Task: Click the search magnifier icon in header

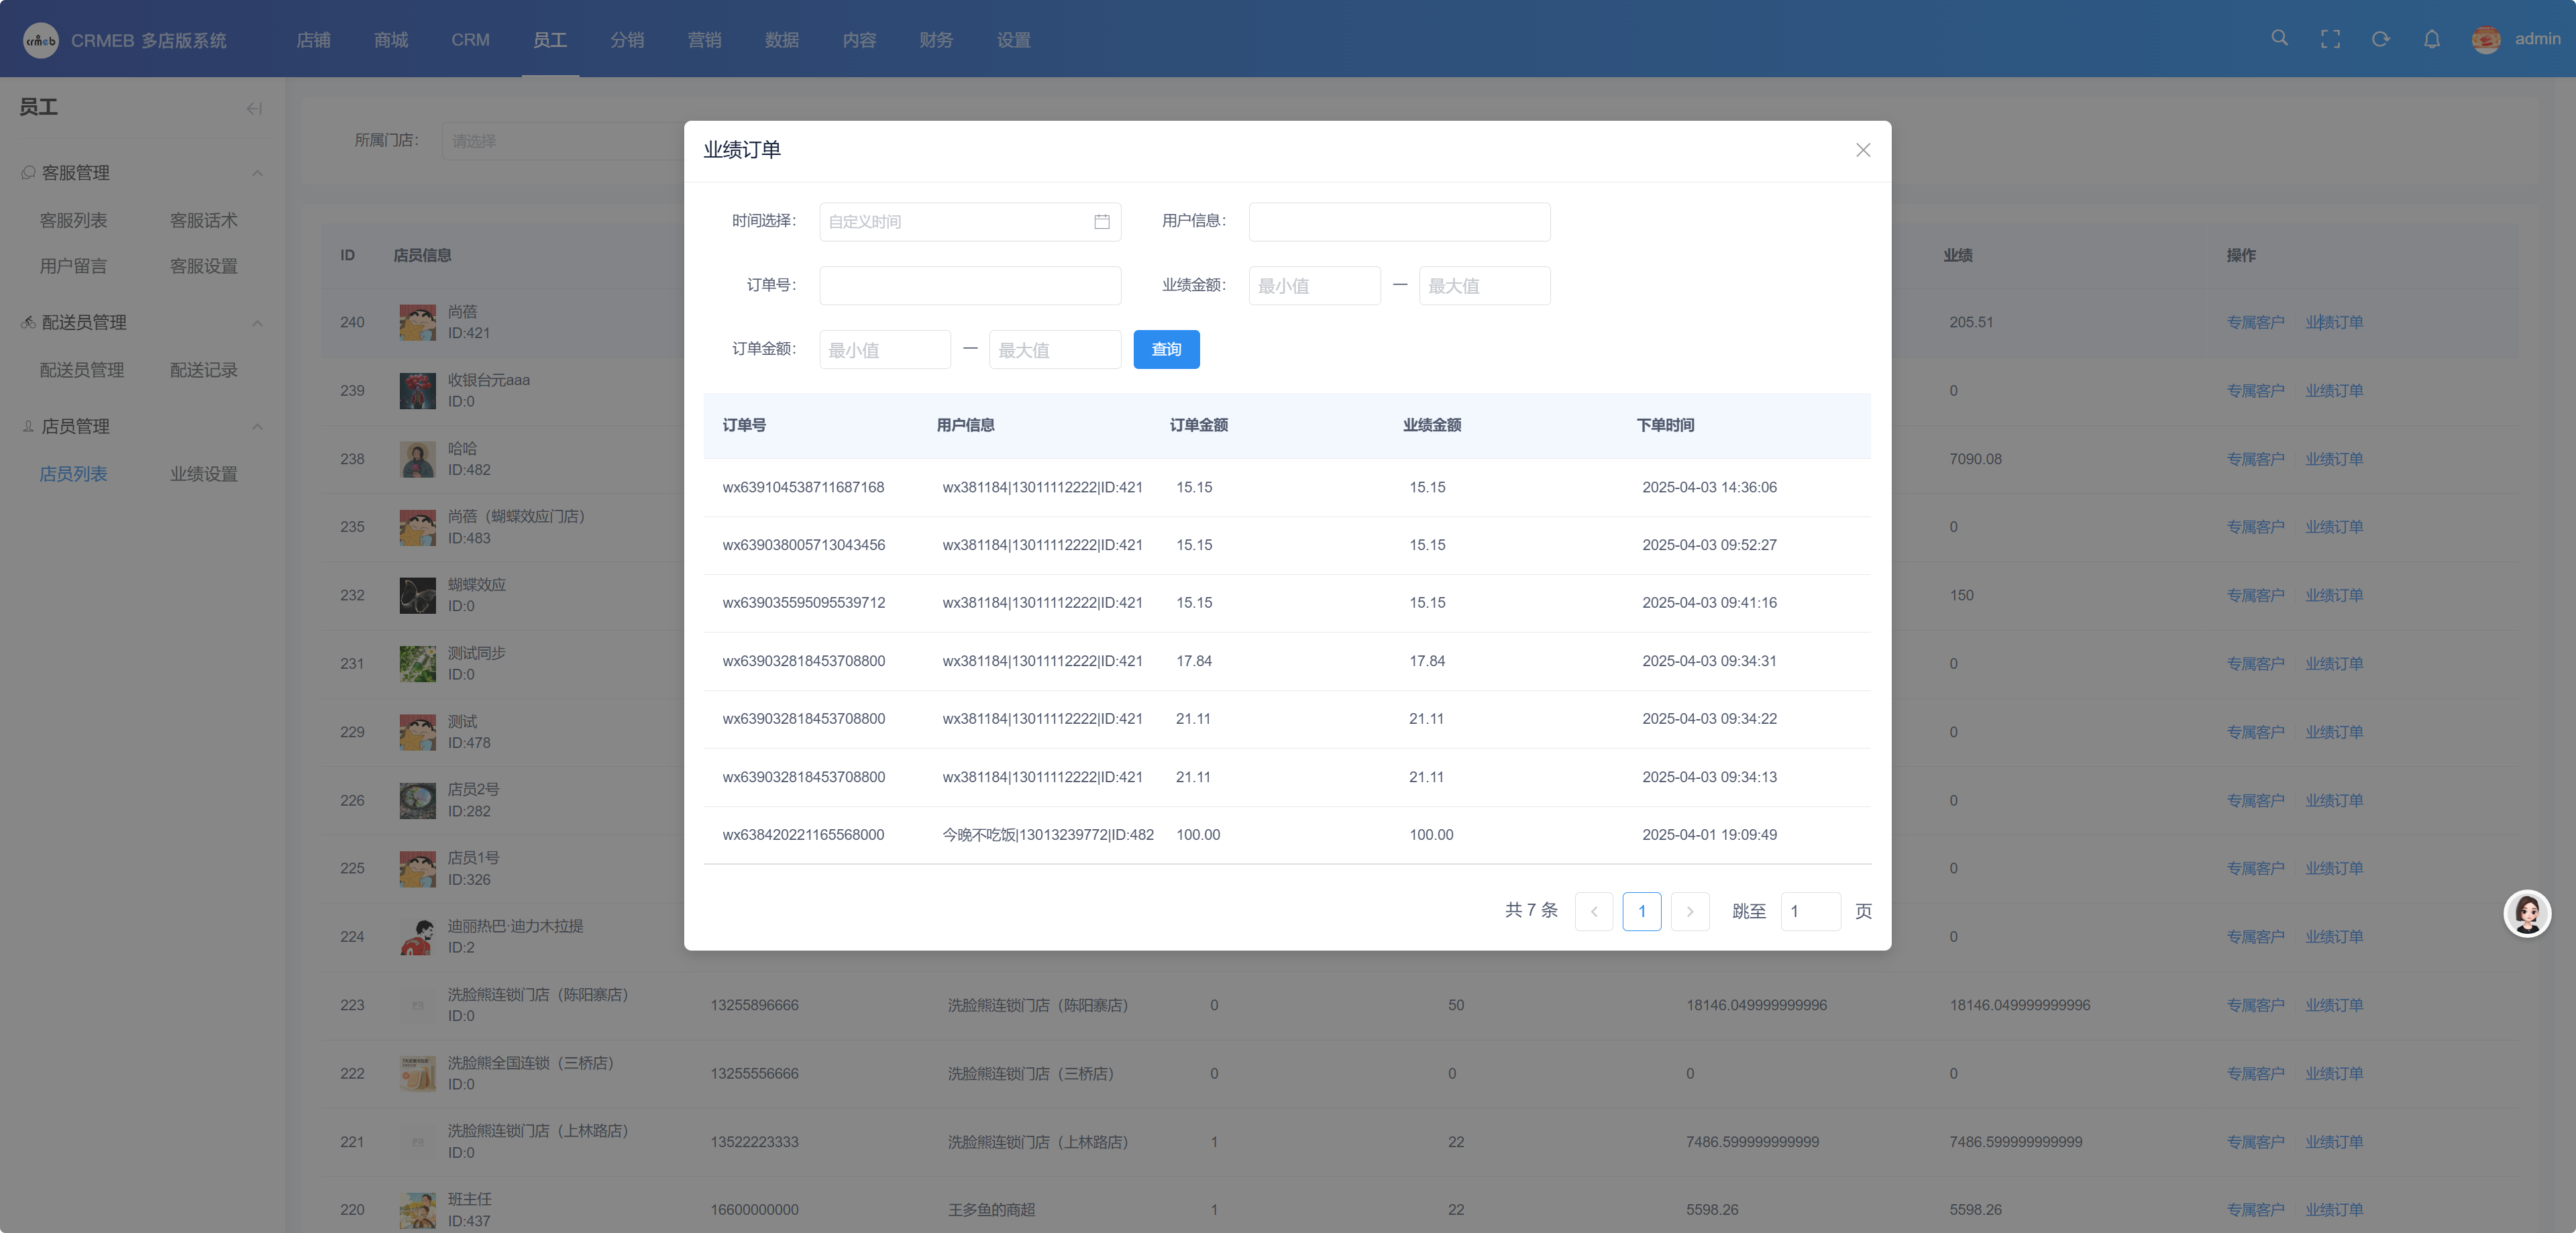Action: (x=2279, y=38)
